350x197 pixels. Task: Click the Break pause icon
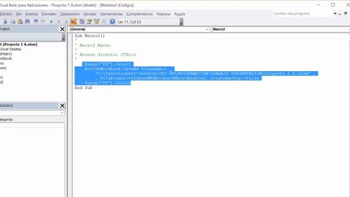[59, 22]
